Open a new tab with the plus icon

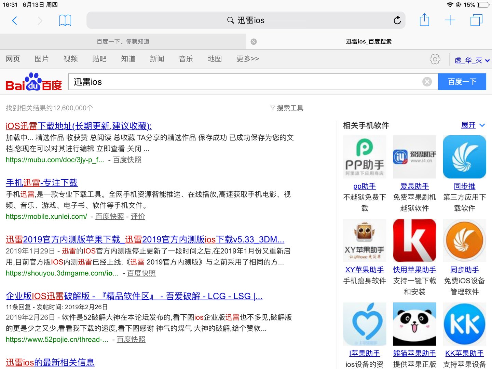point(450,20)
